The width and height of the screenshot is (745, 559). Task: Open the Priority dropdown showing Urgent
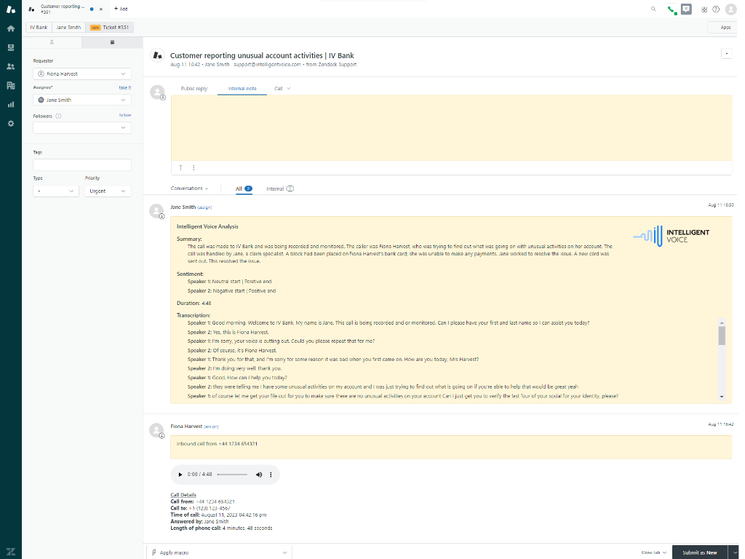[107, 191]
